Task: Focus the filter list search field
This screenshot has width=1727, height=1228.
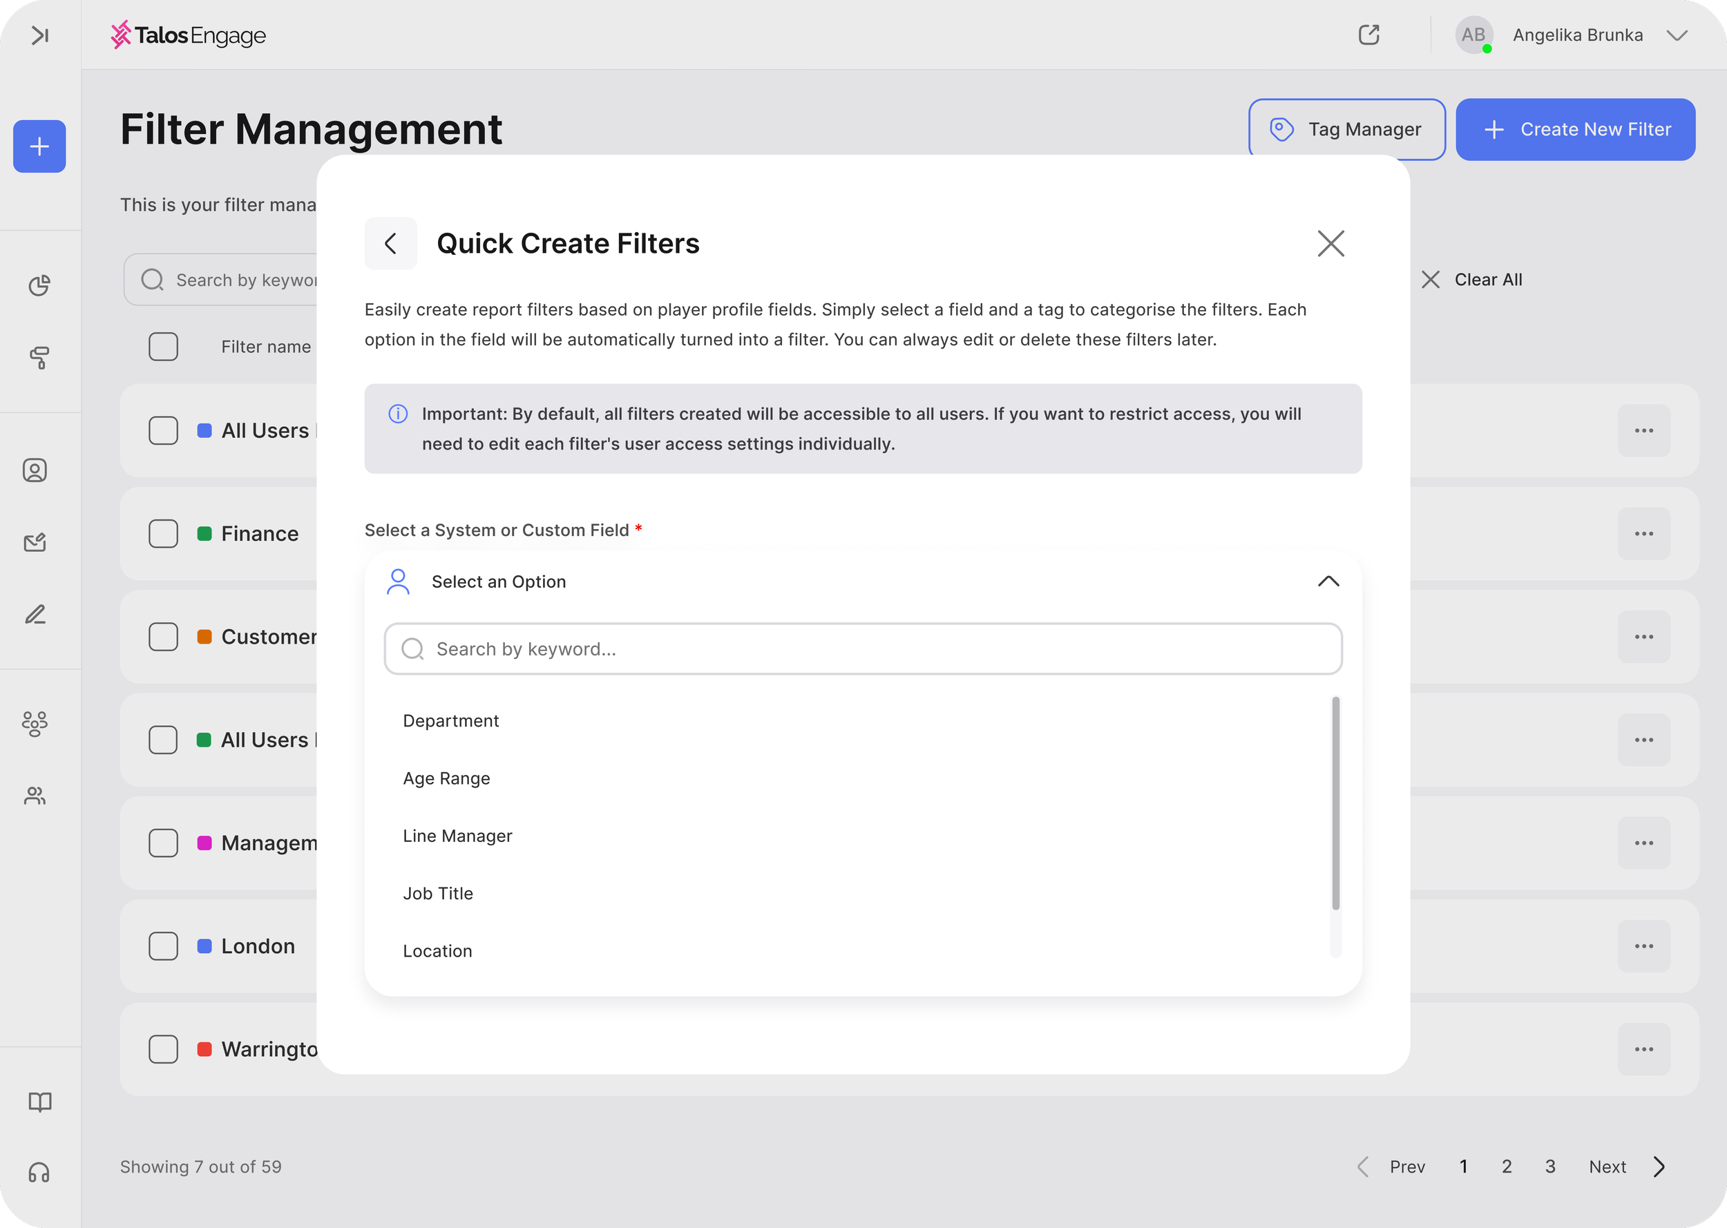Action: click(221, 280)
